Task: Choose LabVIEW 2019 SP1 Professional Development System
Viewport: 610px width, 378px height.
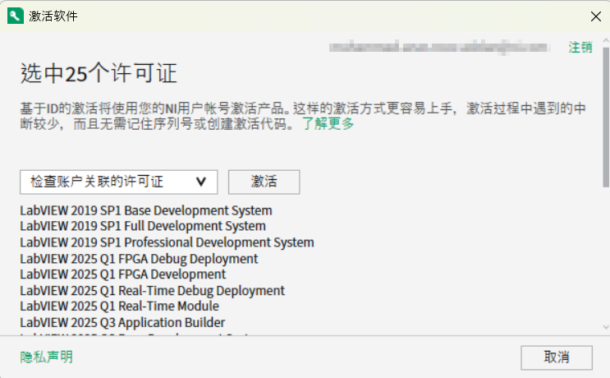Action: click(167, 242)
